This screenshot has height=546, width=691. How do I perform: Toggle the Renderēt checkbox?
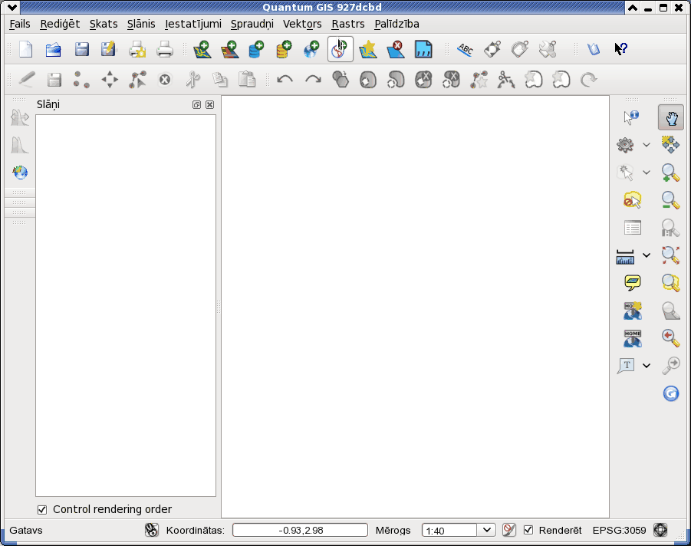coord(528,530)
